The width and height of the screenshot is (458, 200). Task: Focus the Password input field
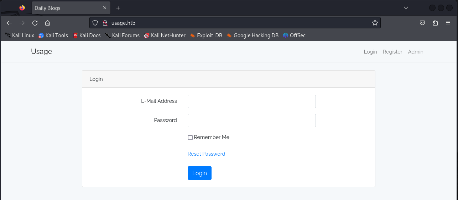click(251, 121)
